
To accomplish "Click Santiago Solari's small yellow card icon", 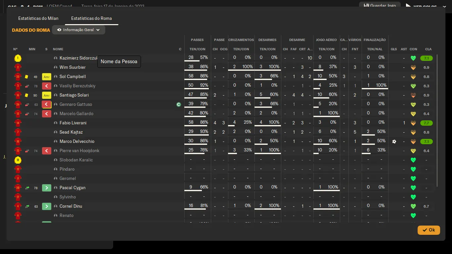I will (x=26, y=95).
